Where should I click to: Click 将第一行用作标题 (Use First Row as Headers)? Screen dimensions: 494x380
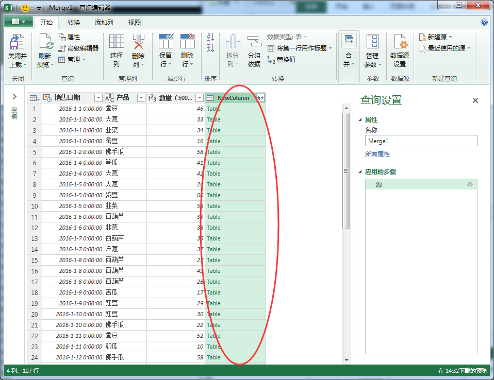click(x=299, y=48)
